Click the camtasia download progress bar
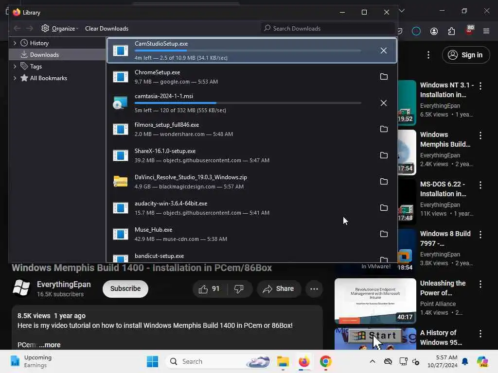 pos(248,103)
